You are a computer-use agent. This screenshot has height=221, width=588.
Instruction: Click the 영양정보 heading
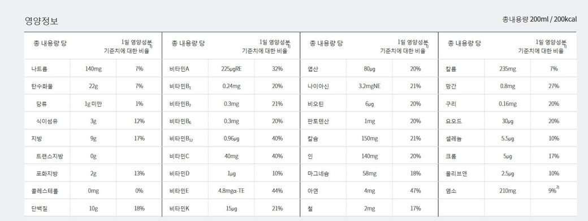(x=41, y=21)
